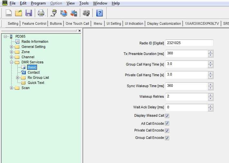Image resolution: width=229 pixels, height=163 pixels.
Task: Switch to the UI Indication tab
Action: 134,23
